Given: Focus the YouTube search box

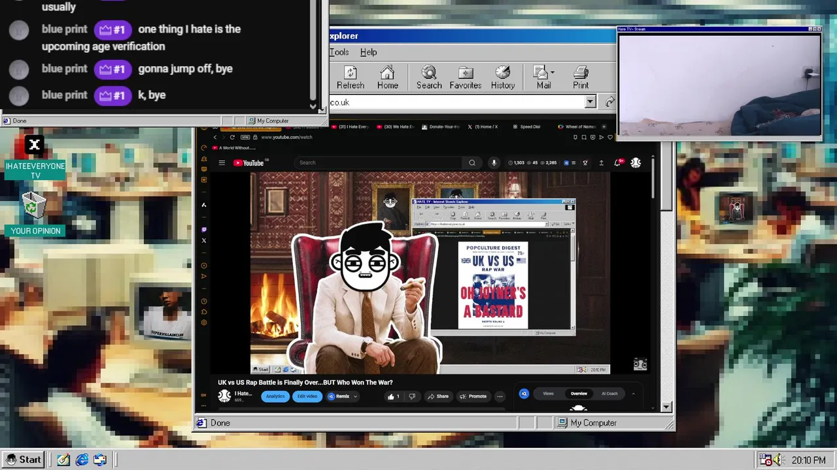Looking at the screenshot, I should [x=379, y=163].
